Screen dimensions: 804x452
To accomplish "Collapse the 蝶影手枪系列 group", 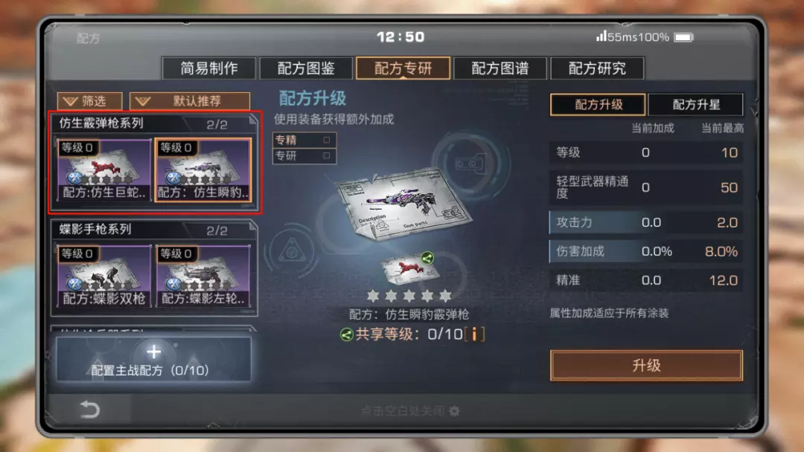I will coord(154,230).
